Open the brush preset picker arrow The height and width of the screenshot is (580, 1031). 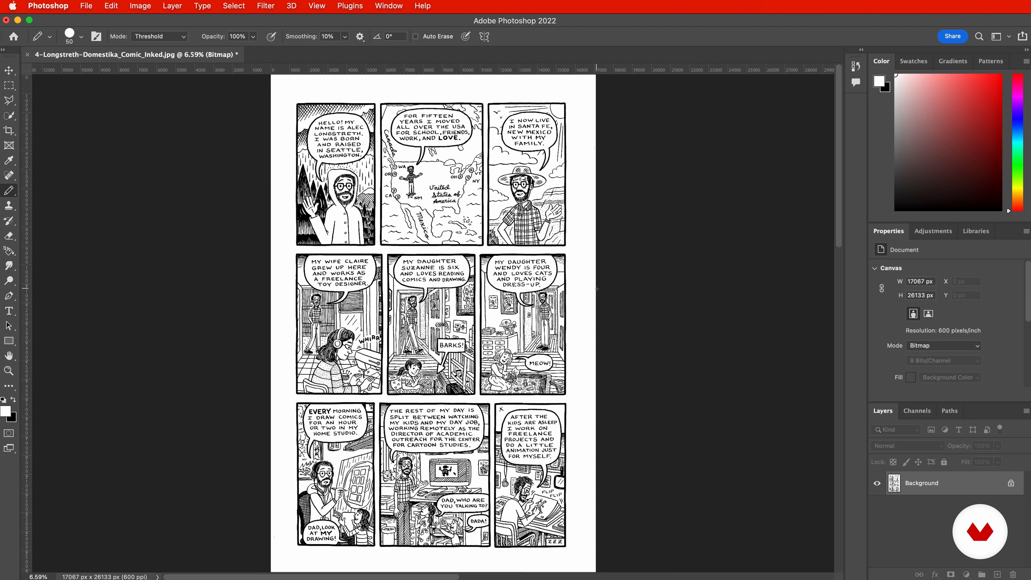click(x=81, y=37)
